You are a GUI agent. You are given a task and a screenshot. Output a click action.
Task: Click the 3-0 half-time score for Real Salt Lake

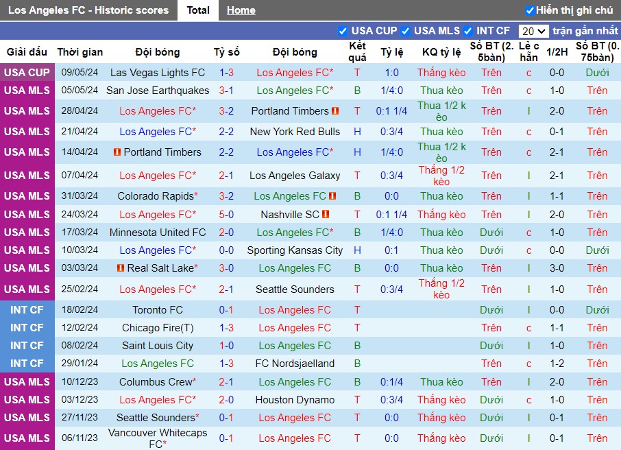(557, 268)
